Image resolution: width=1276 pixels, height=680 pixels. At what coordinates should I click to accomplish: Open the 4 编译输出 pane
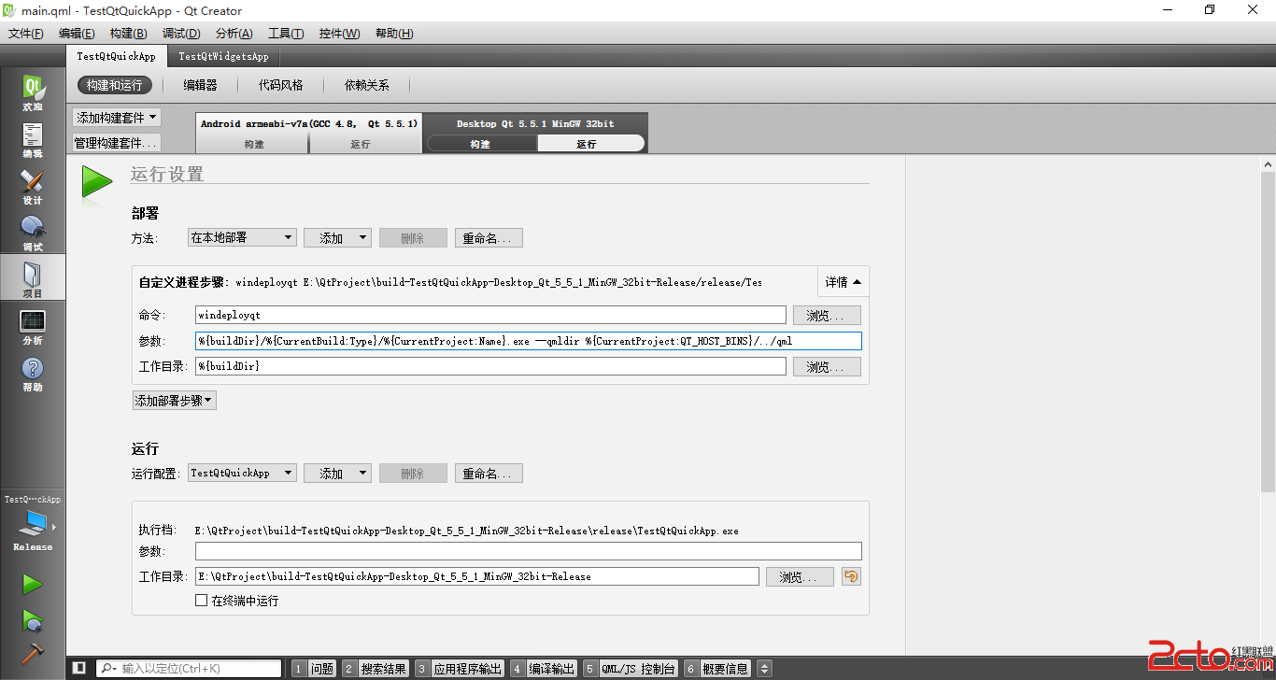(544, 669)
